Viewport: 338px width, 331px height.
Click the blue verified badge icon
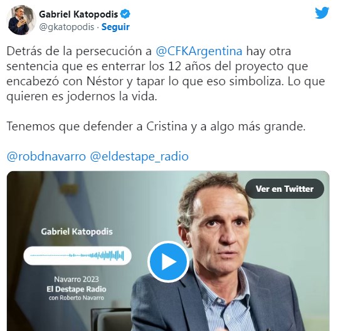pyautogui.click(x=125, y=14)
